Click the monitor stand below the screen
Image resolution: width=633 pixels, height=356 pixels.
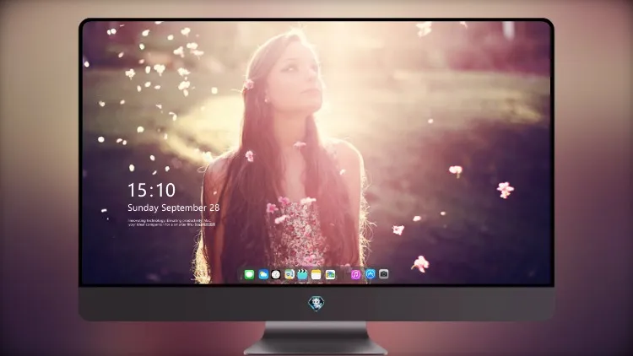point(316,338)
